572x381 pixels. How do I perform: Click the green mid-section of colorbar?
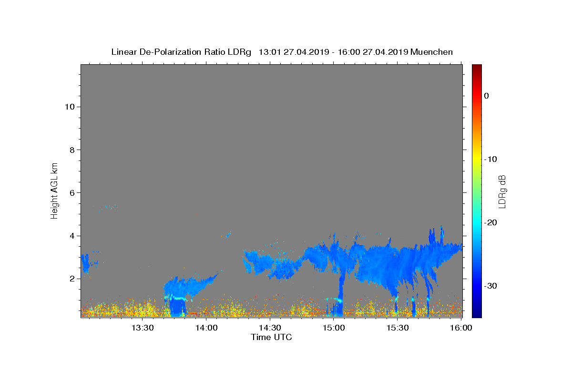(477, 190)
